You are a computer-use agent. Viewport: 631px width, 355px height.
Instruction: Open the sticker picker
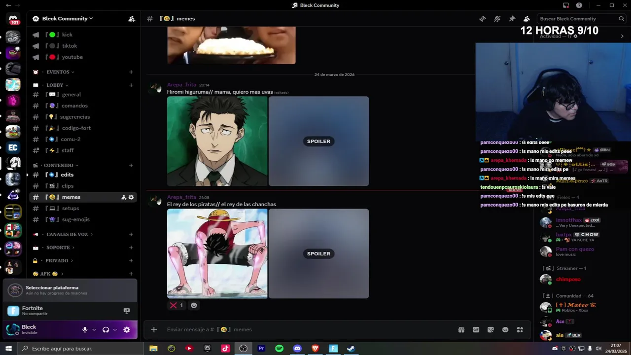click(491, 330)
